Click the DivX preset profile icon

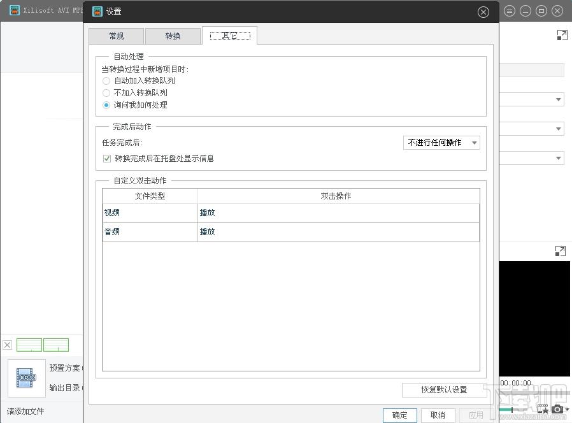[x=26, y=378]
